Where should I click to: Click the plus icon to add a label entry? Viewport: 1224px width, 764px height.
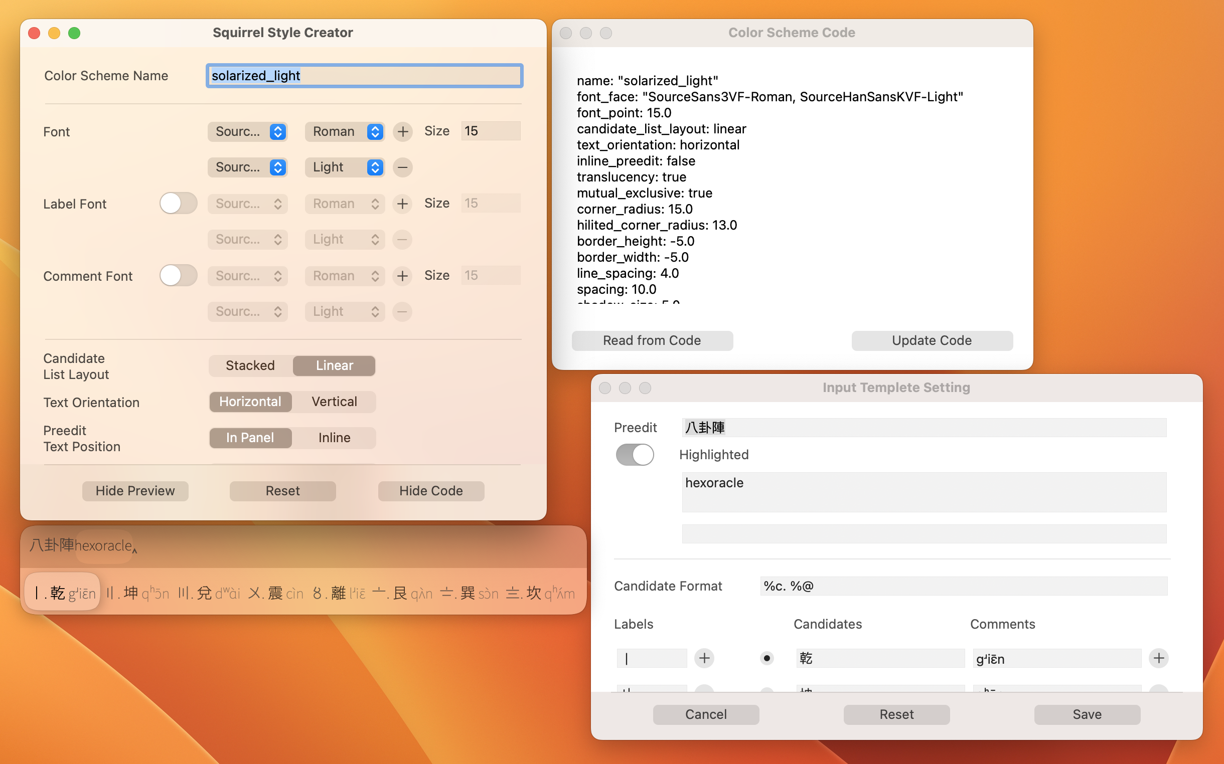704,658
